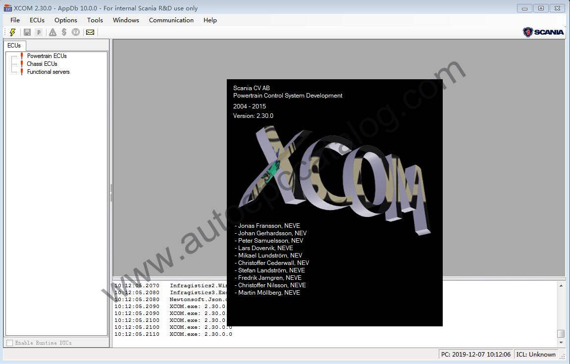Click the PC date and time status field

click(476, 354)
